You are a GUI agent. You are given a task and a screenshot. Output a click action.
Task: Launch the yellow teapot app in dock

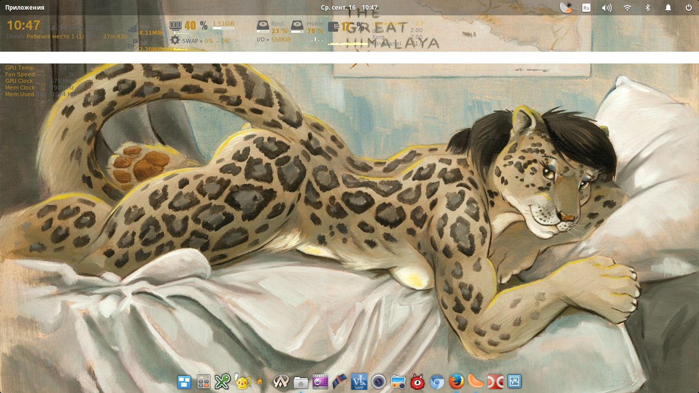pyautogui.click(x=242, y=382)
